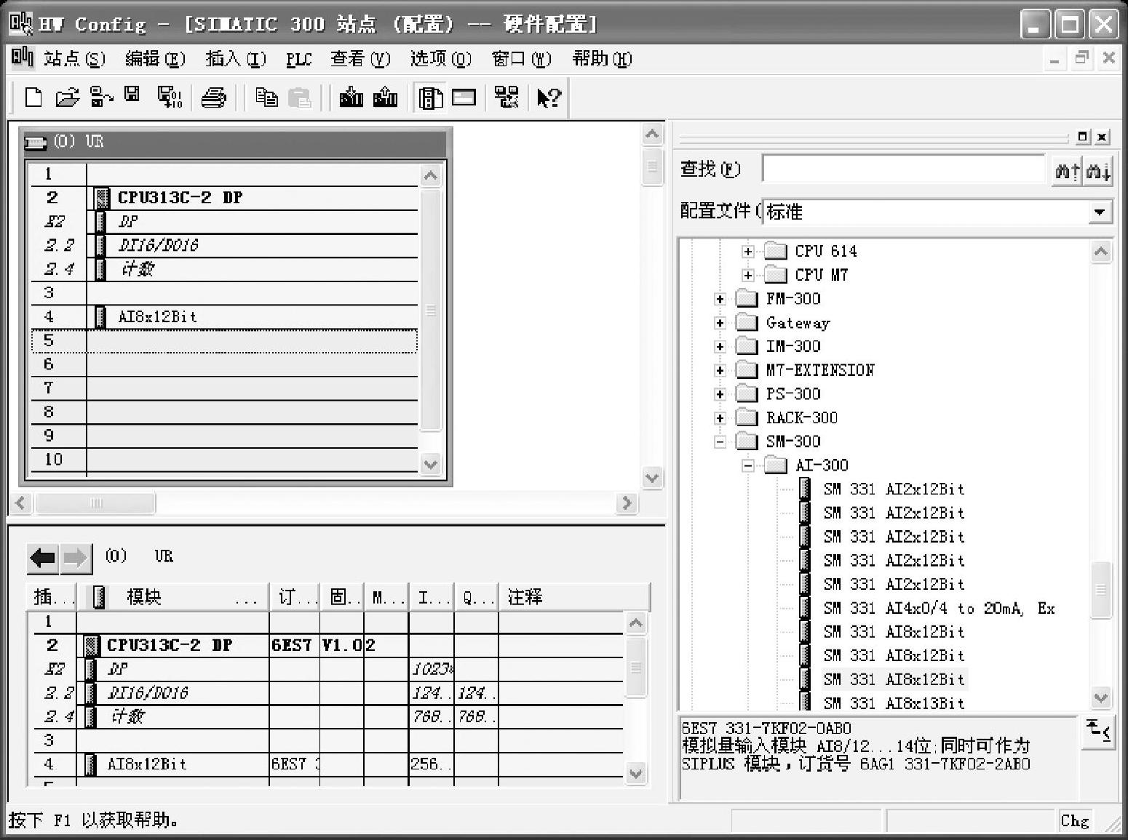Select the AI8x12Bit module icon in rack slot 4
1128x840 pixels.
coord(101,316)
